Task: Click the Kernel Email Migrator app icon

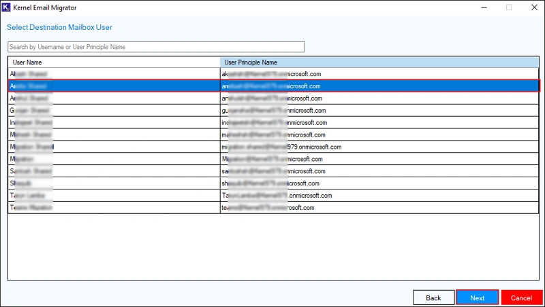Action: [x=6, y=7]
